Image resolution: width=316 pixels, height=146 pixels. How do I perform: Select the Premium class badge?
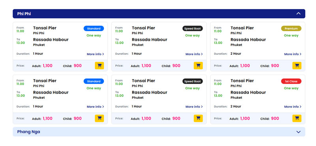[x=291, y=28]
